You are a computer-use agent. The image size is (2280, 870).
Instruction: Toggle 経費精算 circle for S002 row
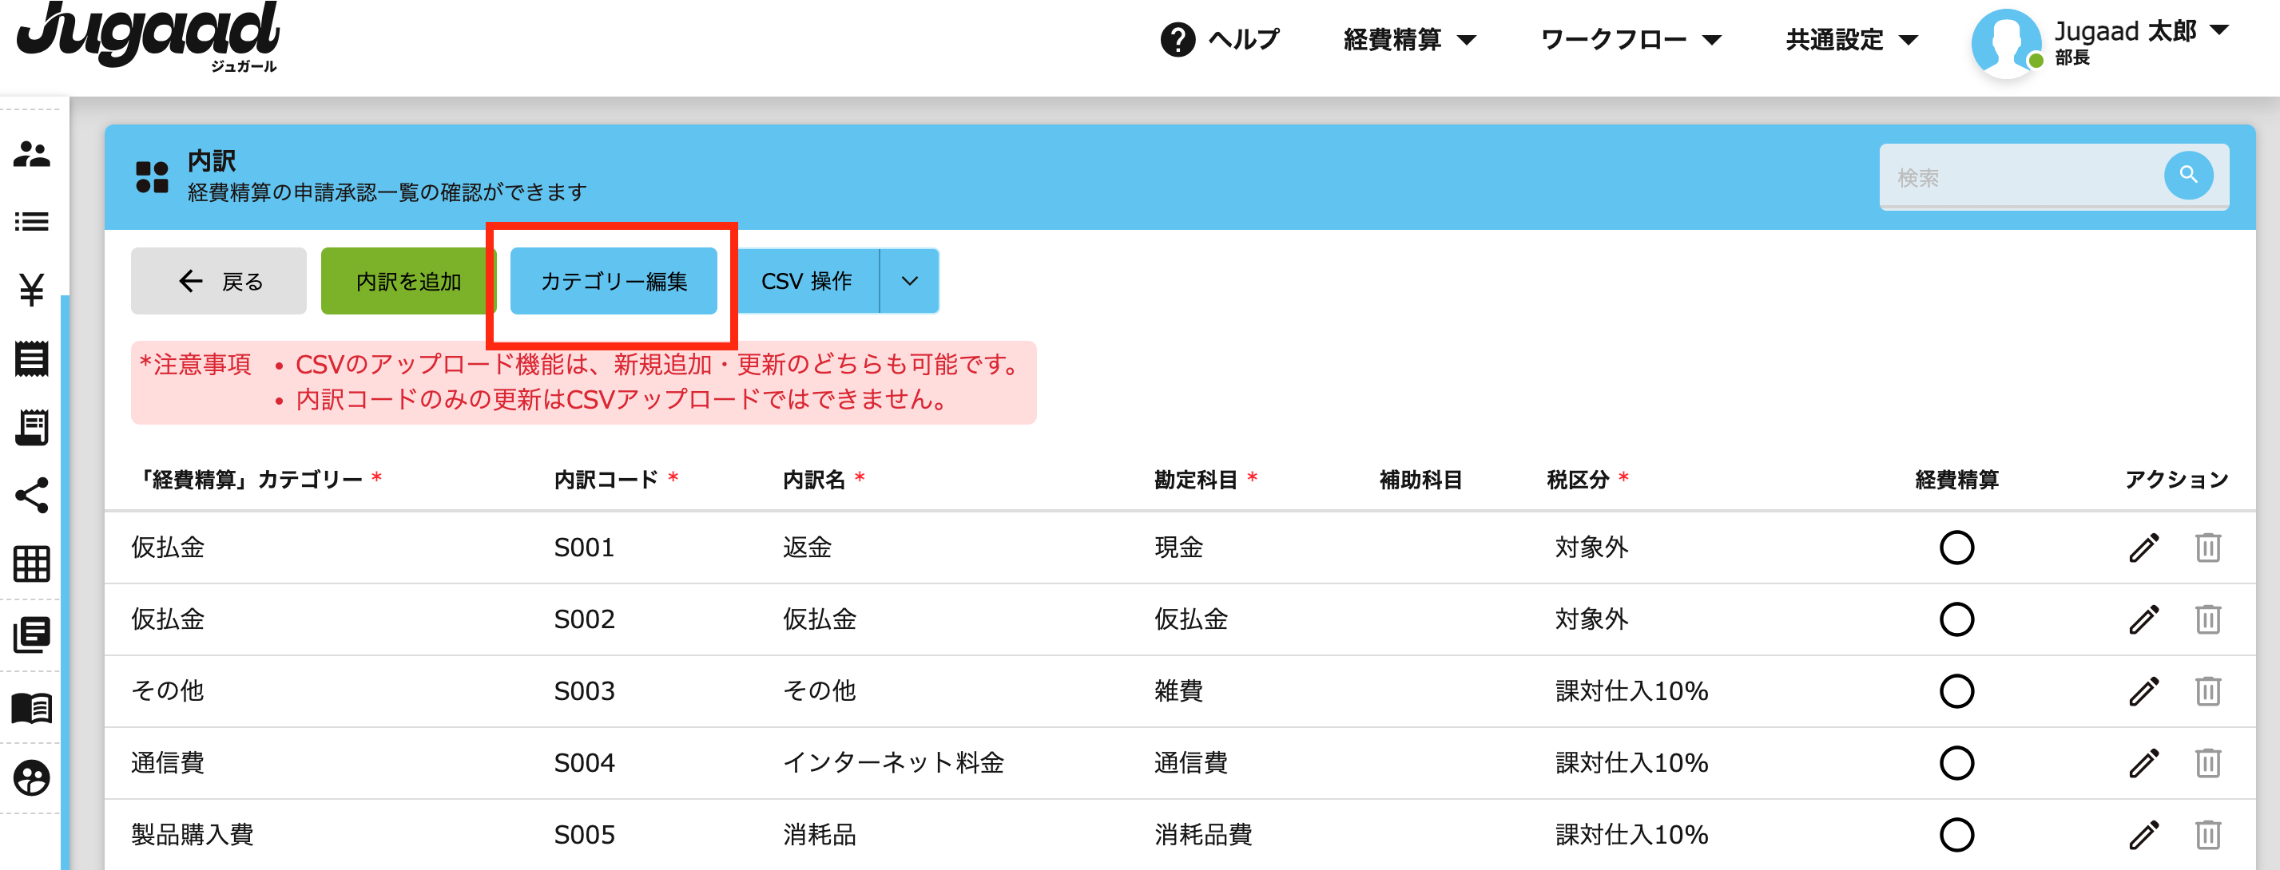[1956, 619]
